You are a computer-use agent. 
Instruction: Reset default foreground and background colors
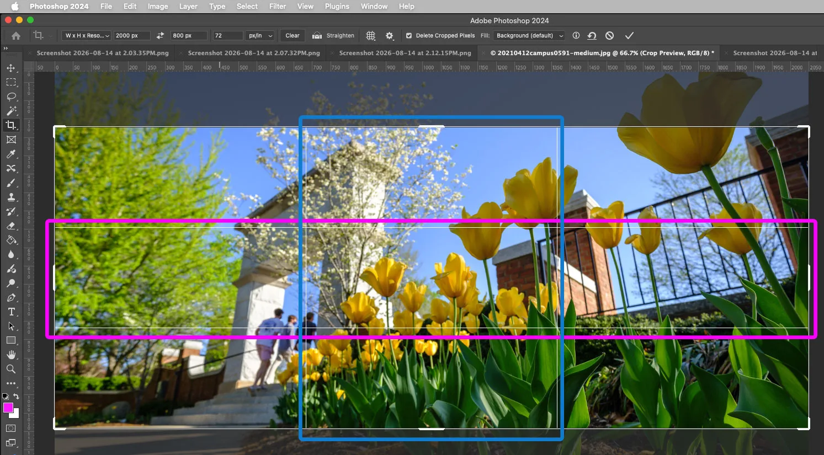[x=6, y=396]
